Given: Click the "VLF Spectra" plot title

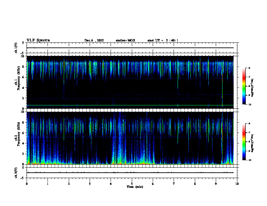Looking at the screenshot, I should pyautogui.click(x=38, y=40).
